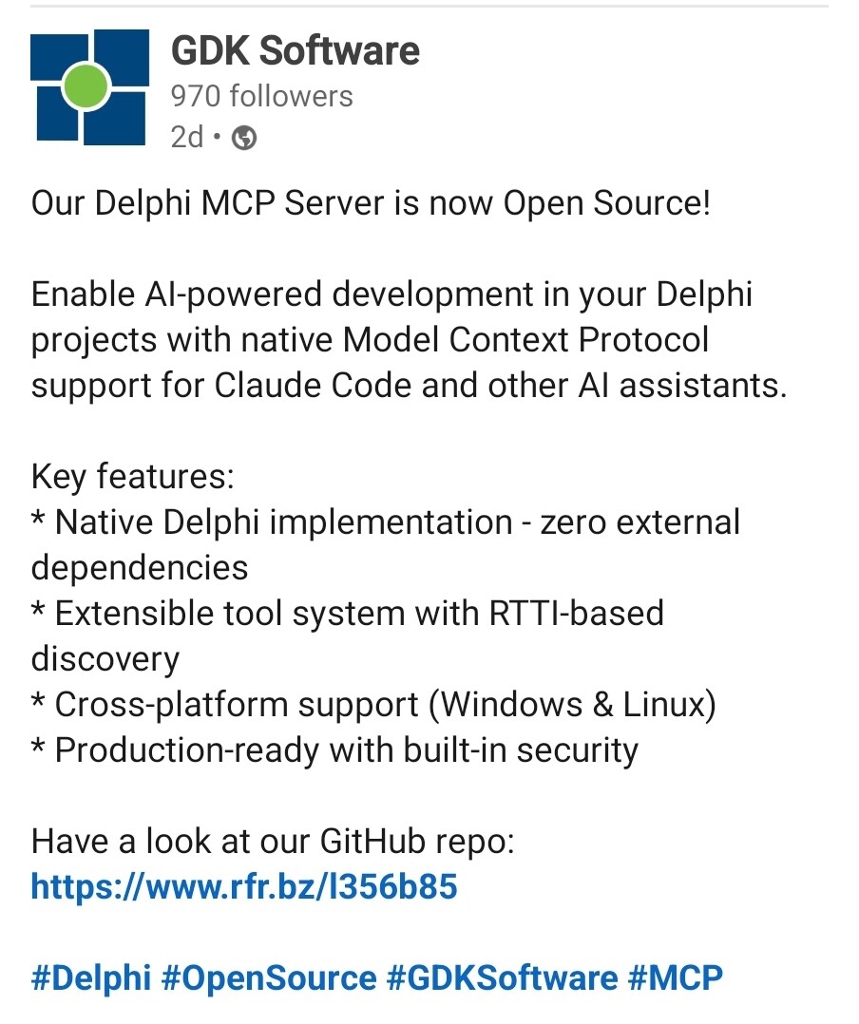The image size is (859, 1024).
Task: Click the 2d post timestamp
Action: point(187,137)
